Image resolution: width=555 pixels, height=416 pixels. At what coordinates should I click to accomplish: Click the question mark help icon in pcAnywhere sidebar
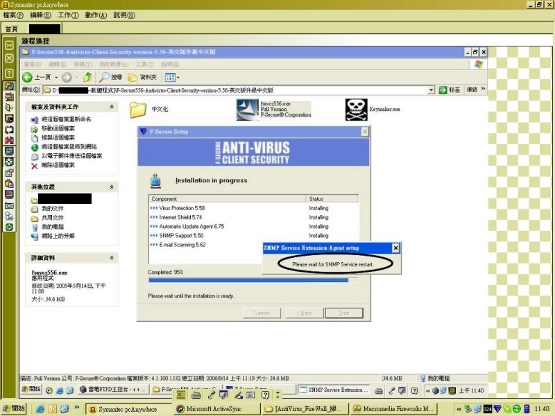(9, 73)
